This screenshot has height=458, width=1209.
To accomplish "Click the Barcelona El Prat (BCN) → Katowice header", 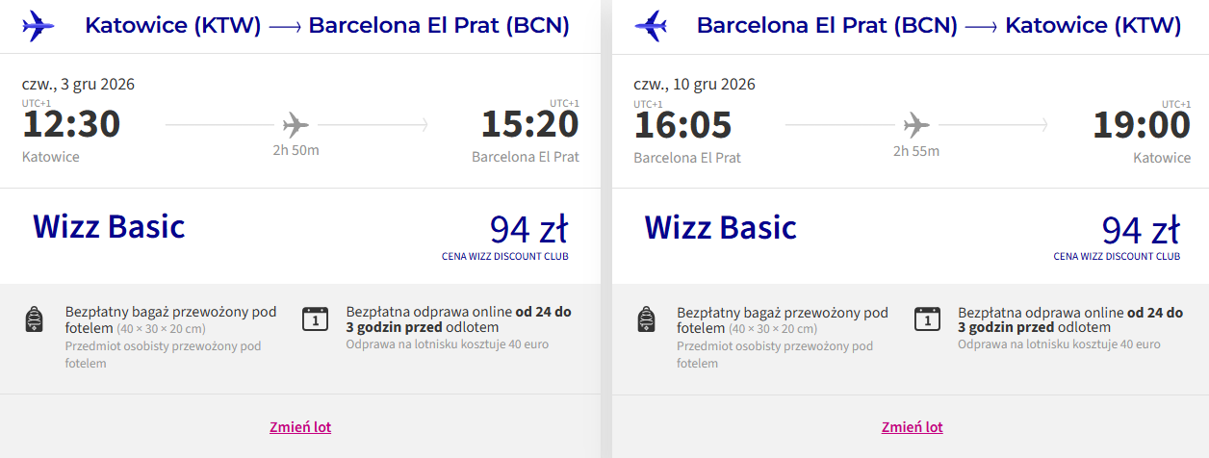I will click(x=939, y=26).
